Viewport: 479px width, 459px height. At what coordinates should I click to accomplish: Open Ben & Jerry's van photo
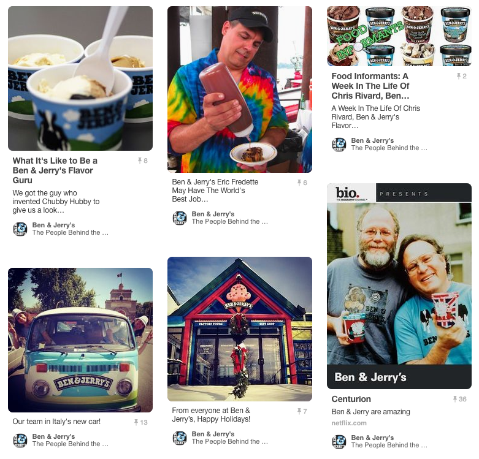point(80,340)
